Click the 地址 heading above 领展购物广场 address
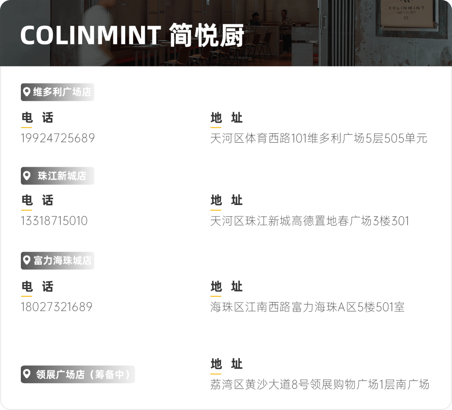452x410 pixels. pyautogui.click(x=226, y=364)
